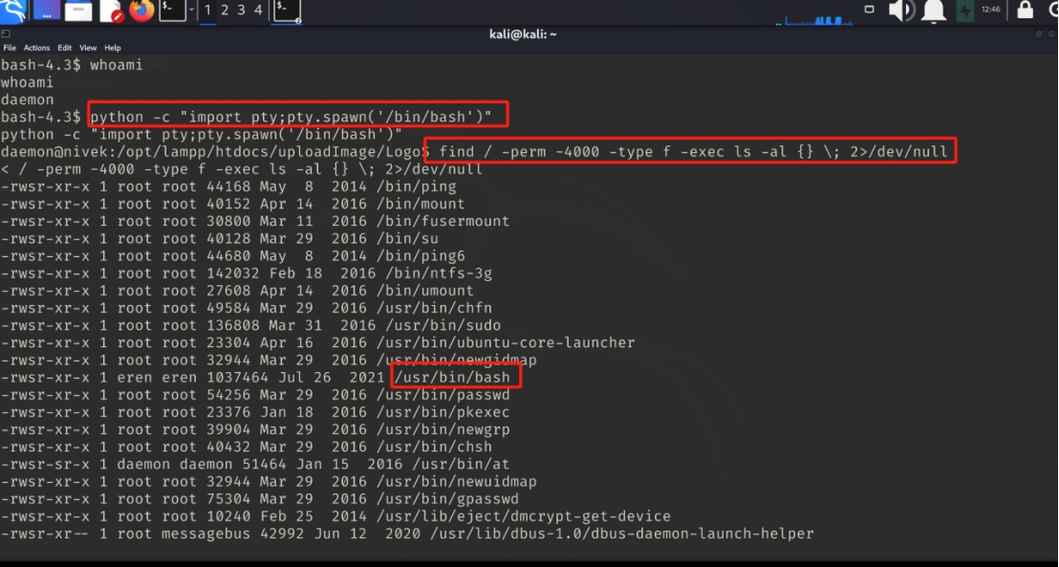The height and width of the screenshot is (567, 1059).
Task: Click the /bin/ping6 path
Action: click(x=421, y=256)
